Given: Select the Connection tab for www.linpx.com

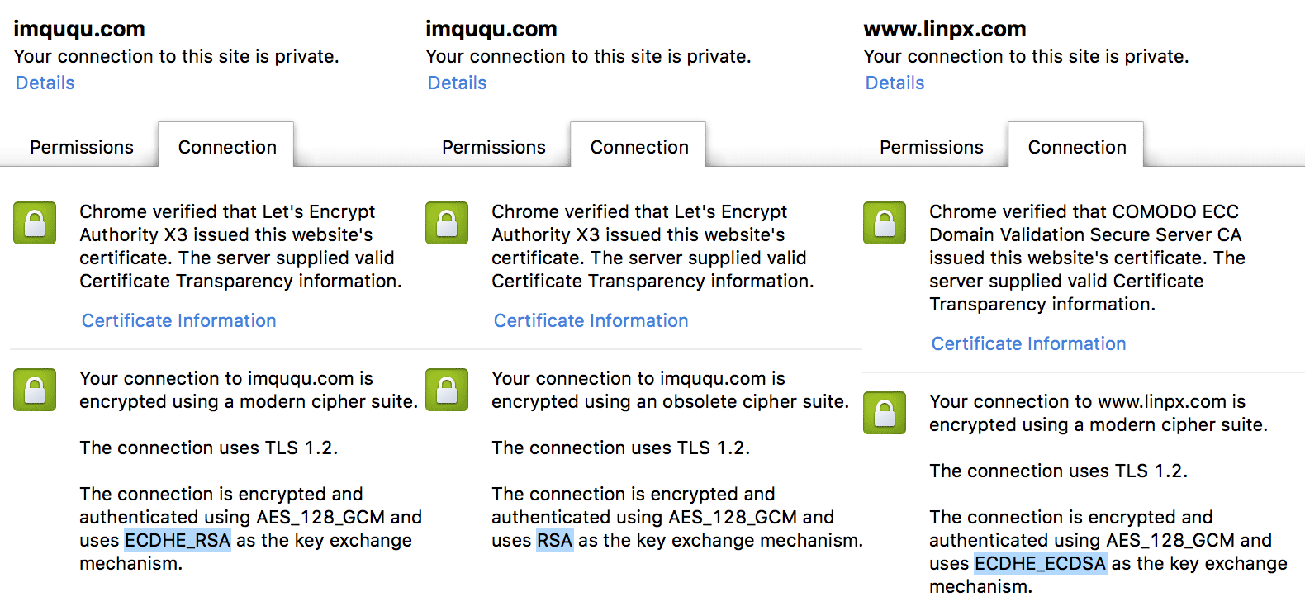Looking at the screenshot, I should point(1077,147).
